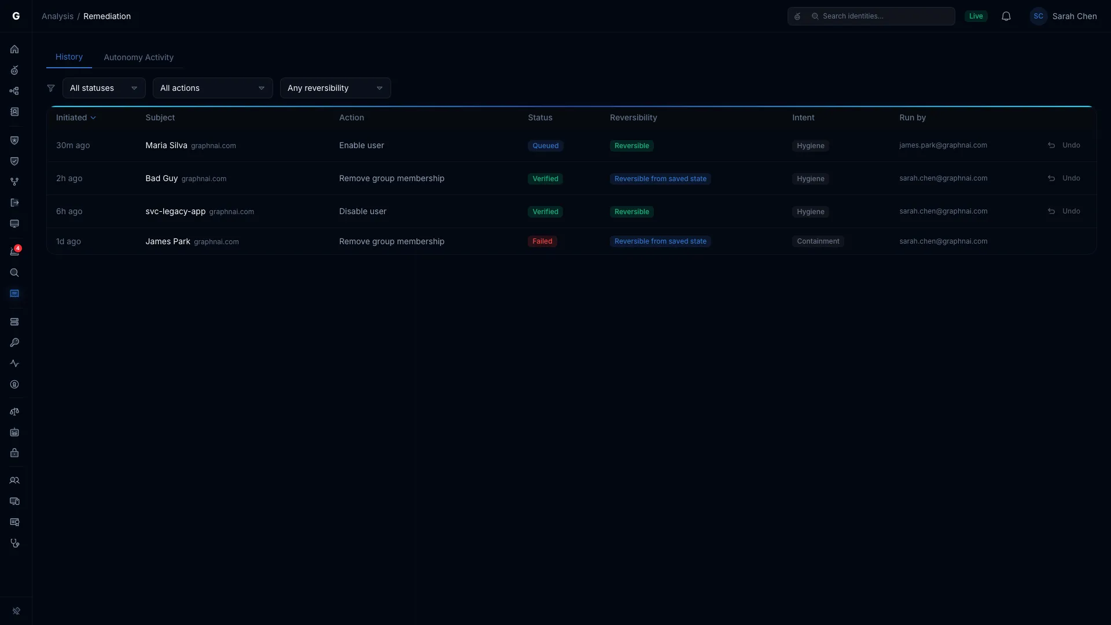The image size is (1111, 625).
Task: Open the key icon in sidebar
Action: pyautogui.click(x=14, y=343)
